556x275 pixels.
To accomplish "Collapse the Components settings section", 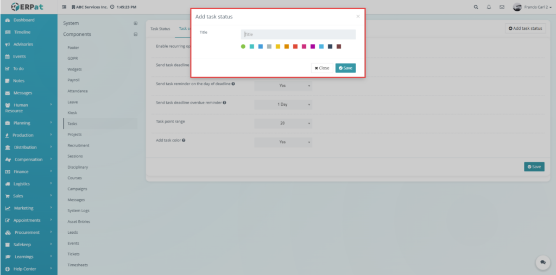I will tap(135, 34).
